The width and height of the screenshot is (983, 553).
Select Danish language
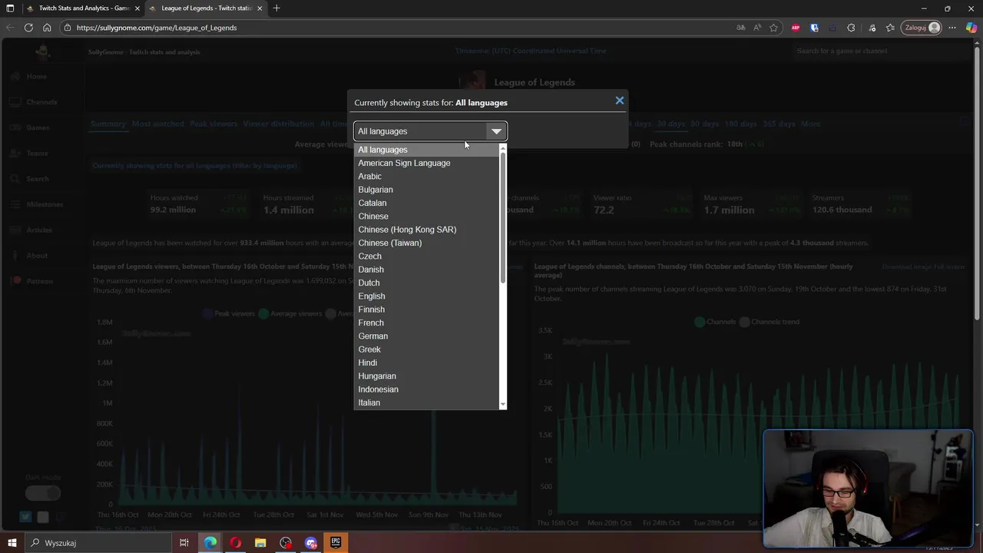click(426, 270)
